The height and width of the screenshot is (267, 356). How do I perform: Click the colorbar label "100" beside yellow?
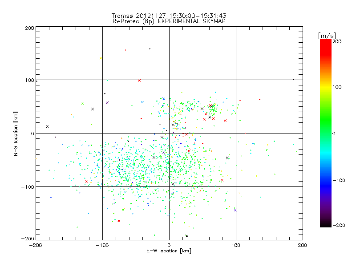[x=337, y=87]
